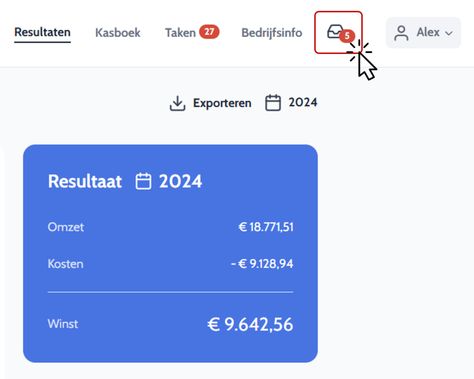Open the inbox tray icon

click(x=336, y=31)
